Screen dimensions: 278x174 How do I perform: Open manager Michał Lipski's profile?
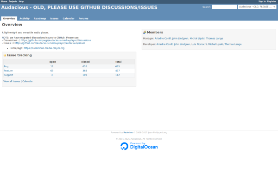click(197, 39)
